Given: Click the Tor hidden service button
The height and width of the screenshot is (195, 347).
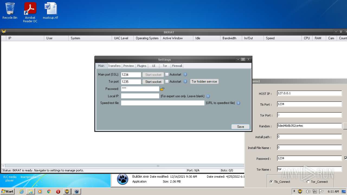Looking at the screenshot, I should point(204,82).
